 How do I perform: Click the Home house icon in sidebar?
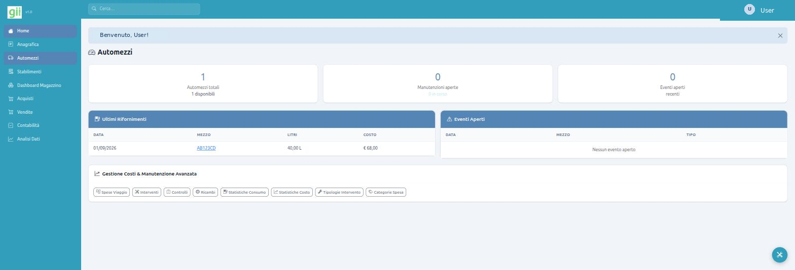(11, 31)
